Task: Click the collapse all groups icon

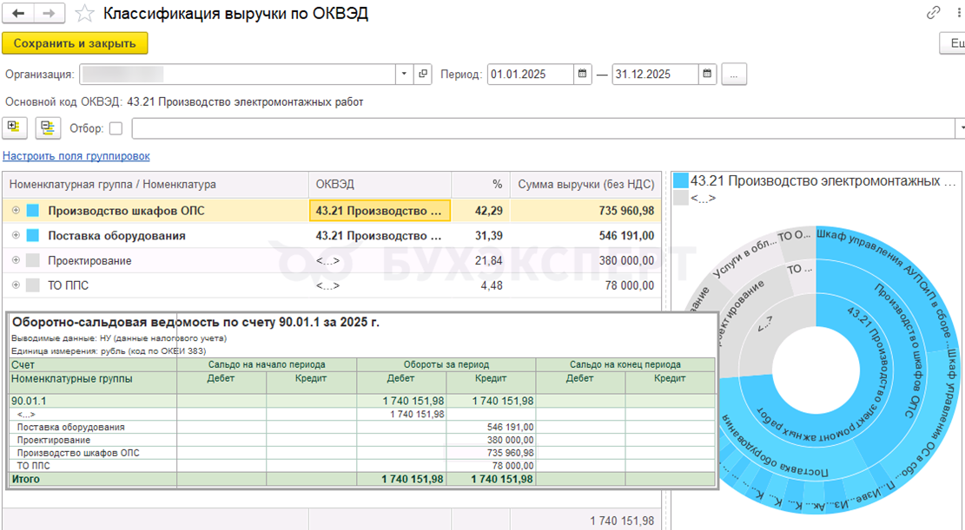Action: (x=48, y=128)
